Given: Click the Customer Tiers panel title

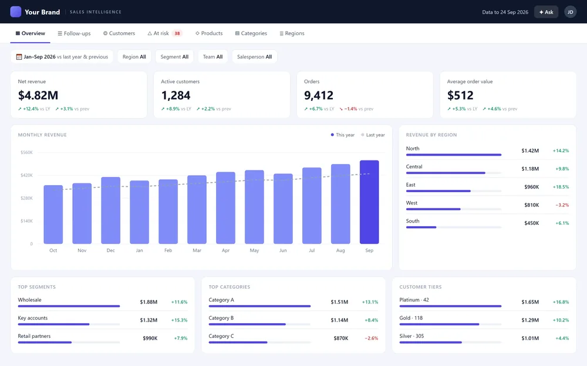Looking at the screenshot, I should tap(420, 287).
